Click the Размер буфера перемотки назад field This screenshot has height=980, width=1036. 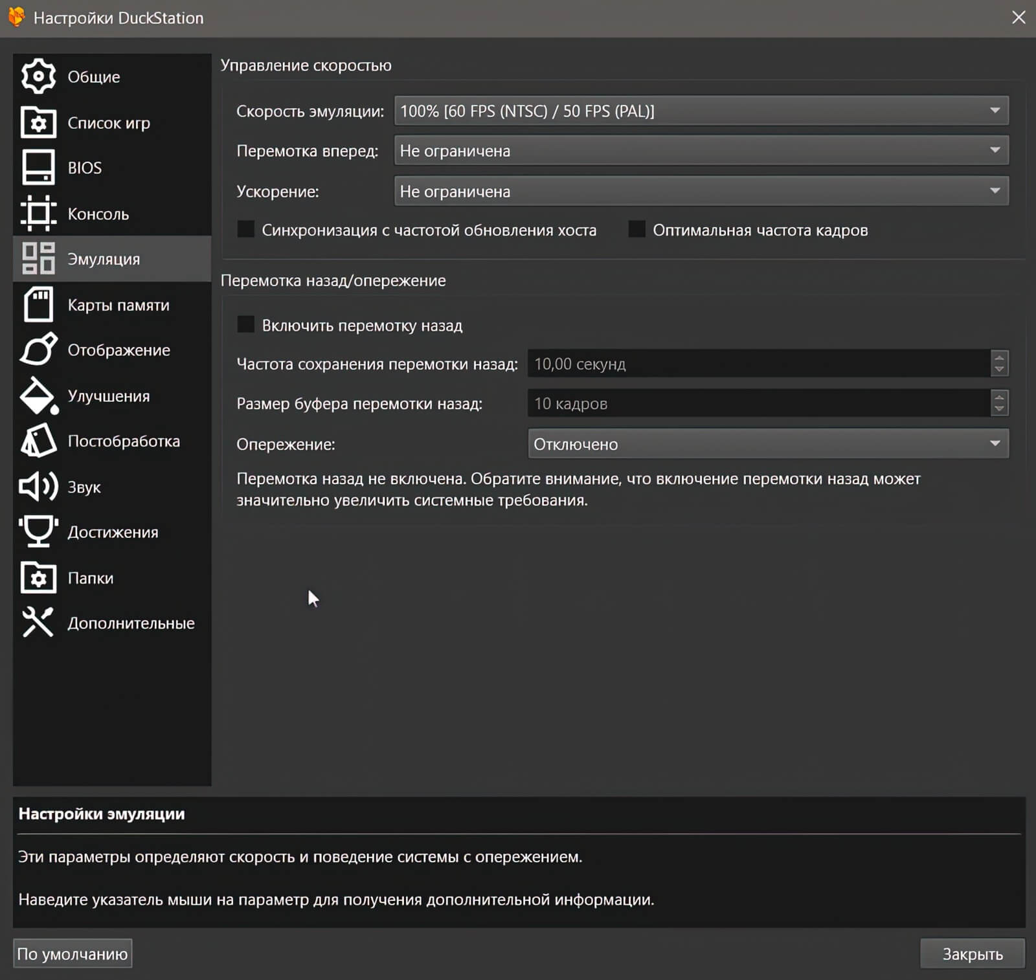coord(759,403)
